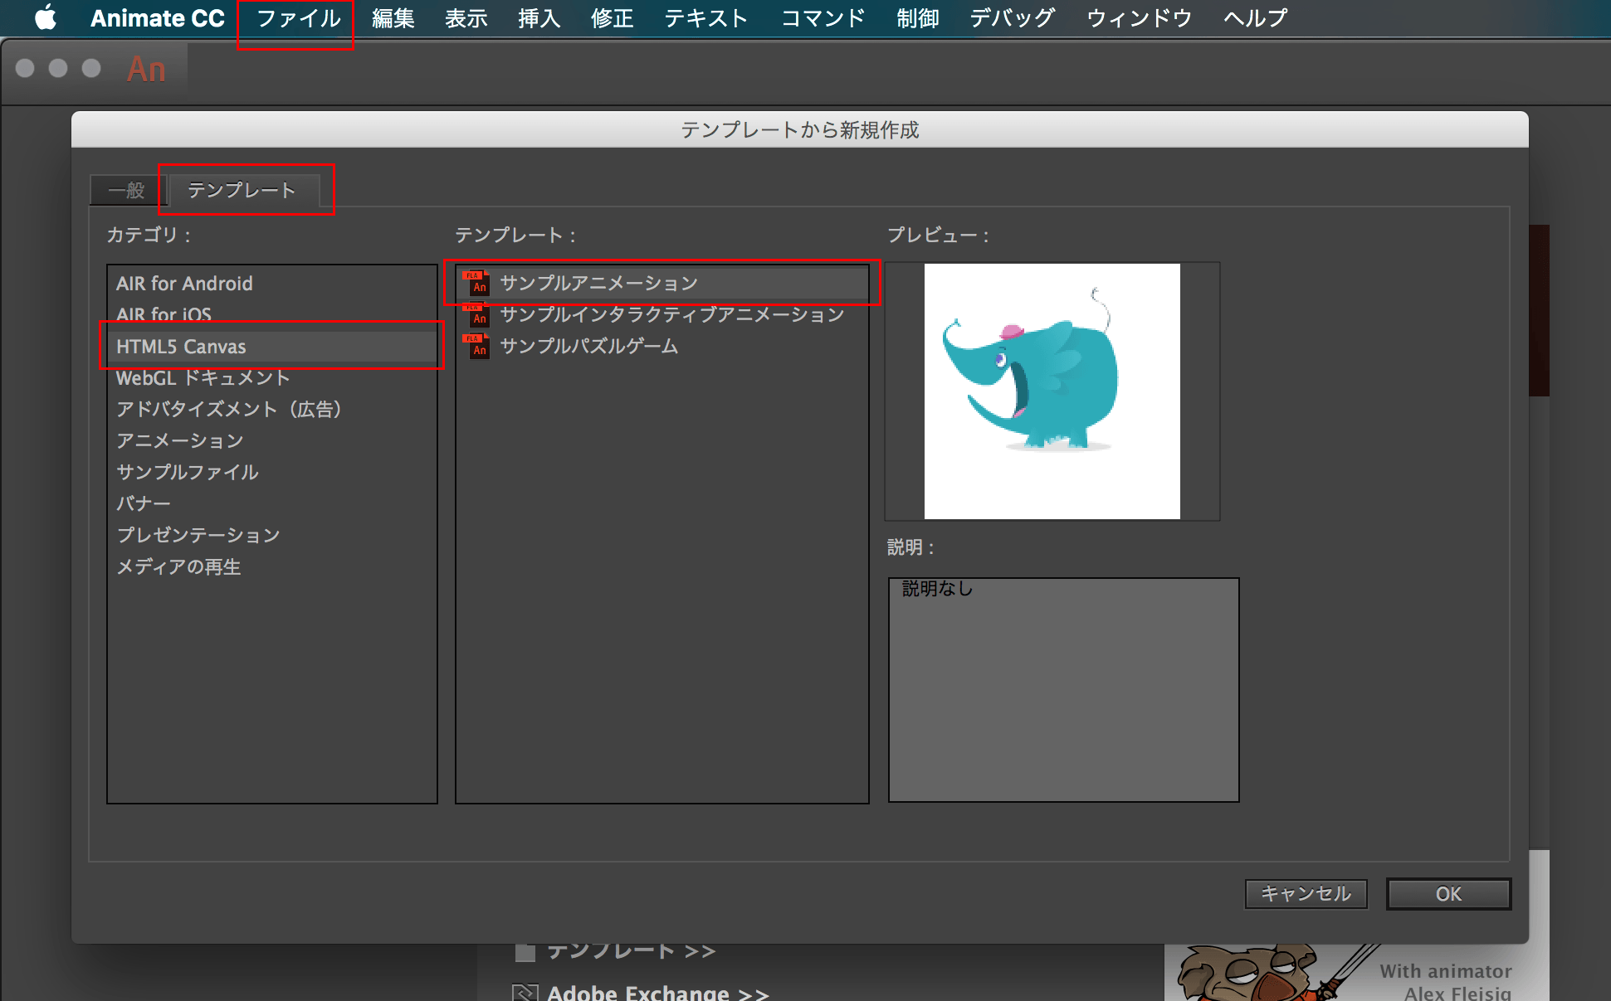Open the 修正 menu
Image resolution: width=1611 pixels, height=1001 pixels.
click(612, 18)
